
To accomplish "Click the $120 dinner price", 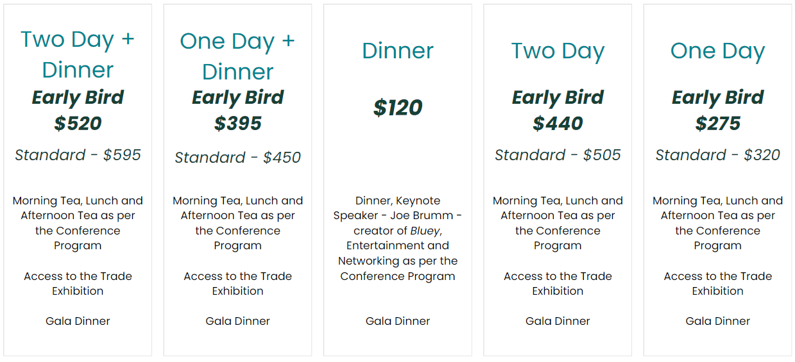I will coord(397,108).
